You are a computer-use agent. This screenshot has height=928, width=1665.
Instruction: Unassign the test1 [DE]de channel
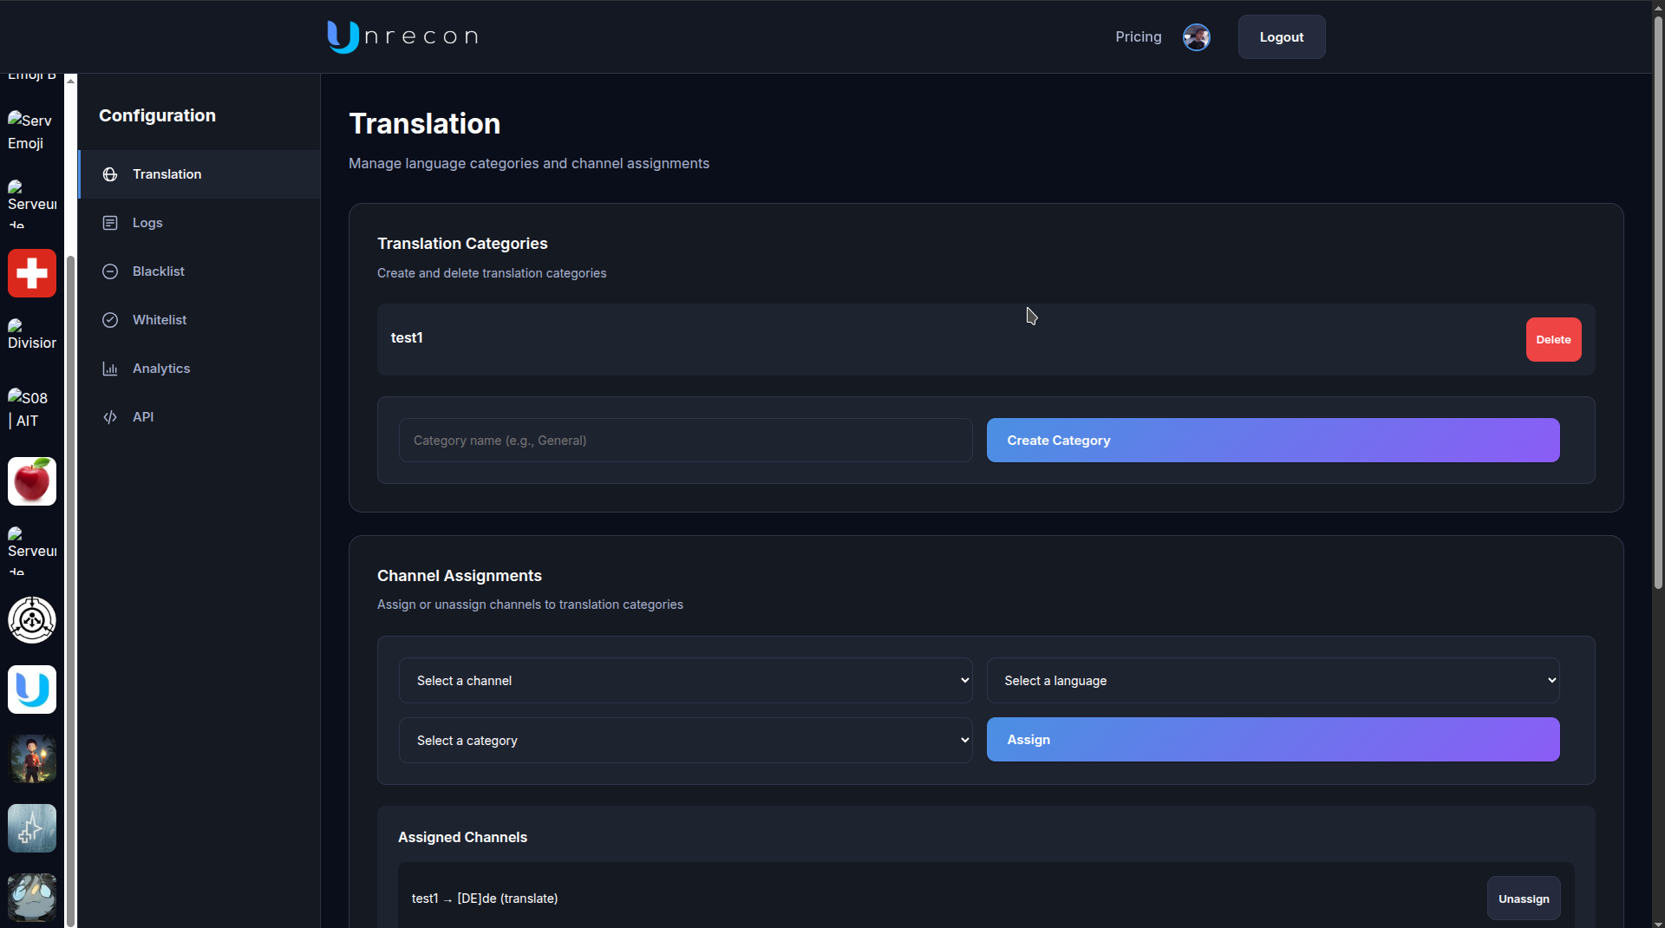coord(1524,899)
